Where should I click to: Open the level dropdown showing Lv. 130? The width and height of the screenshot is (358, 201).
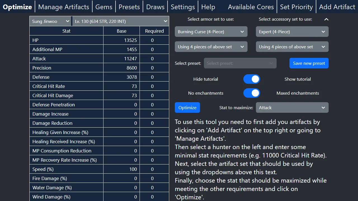click(x=120, y=21)
